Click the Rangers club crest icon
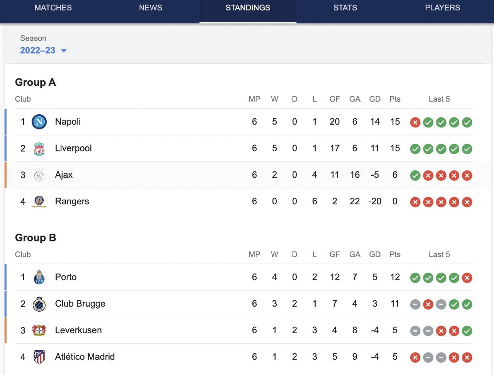 [39, 202]
